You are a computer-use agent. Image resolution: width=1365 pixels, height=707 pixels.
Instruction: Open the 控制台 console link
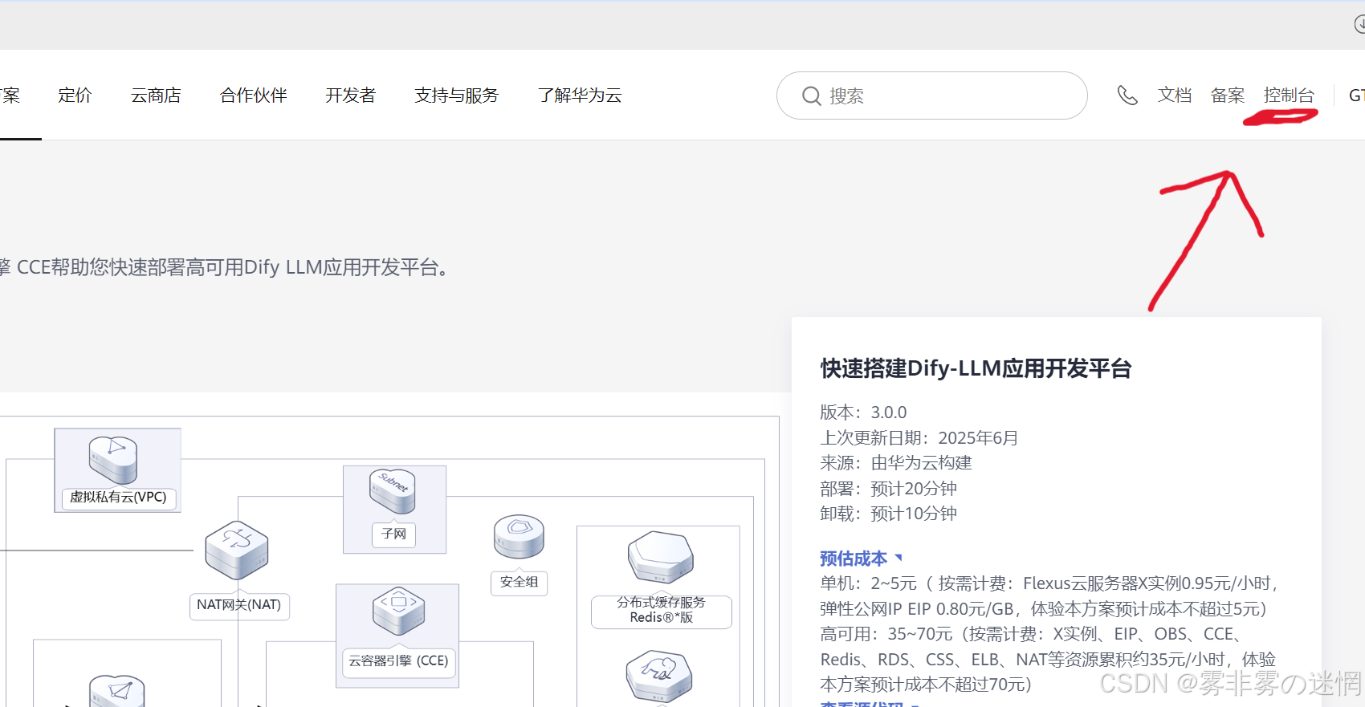(1289, 95)
